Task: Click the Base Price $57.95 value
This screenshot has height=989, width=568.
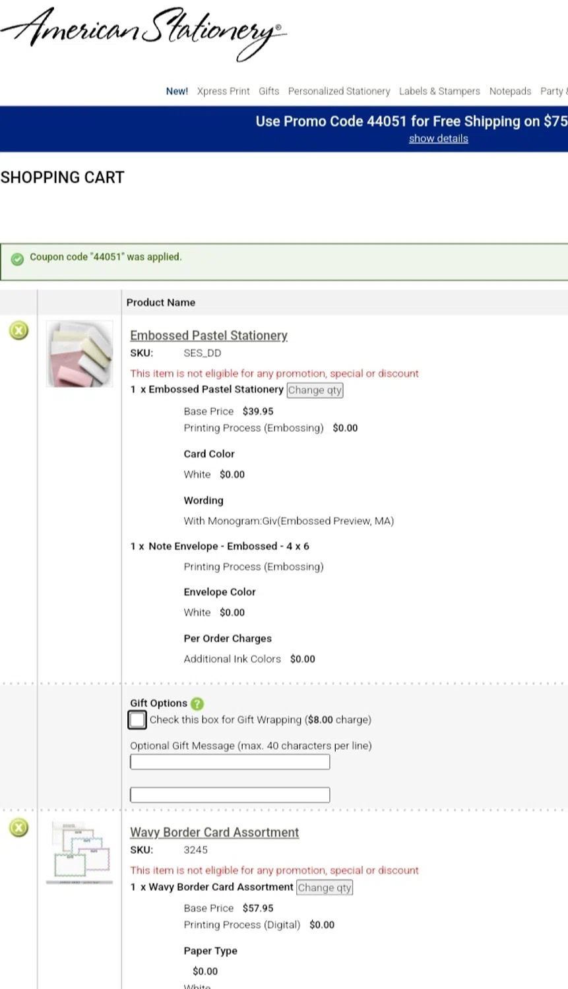Action: [258, 909]
